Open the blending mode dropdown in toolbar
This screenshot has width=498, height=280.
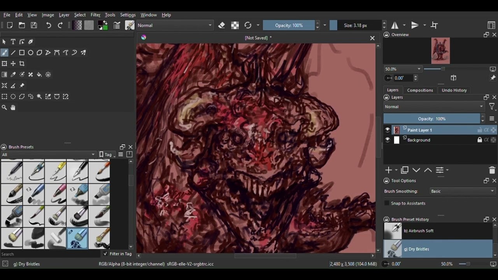point(175,25)
